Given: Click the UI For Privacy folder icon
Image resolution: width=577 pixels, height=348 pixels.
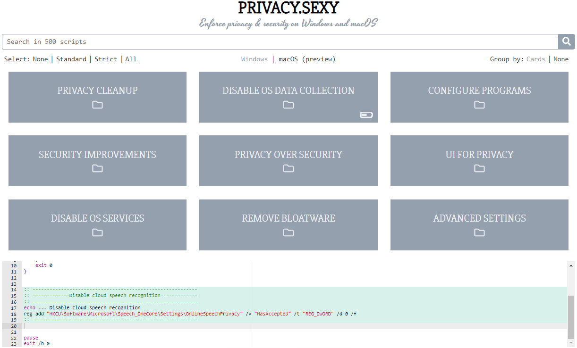Looking at the screenshot, I should pyautogui.click(x=479, y=168).
